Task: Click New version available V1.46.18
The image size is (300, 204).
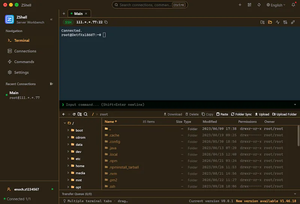Action: (x=266, y=201)
